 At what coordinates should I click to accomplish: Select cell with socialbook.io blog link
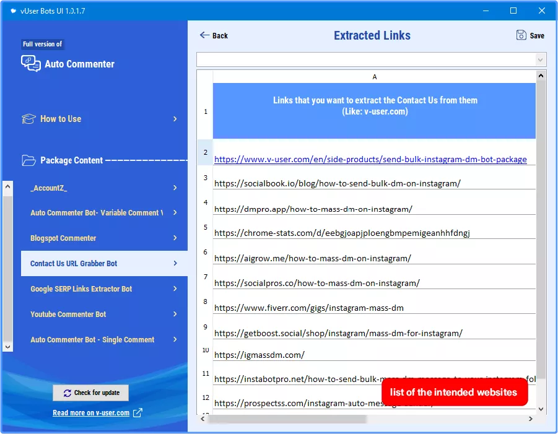374,177
